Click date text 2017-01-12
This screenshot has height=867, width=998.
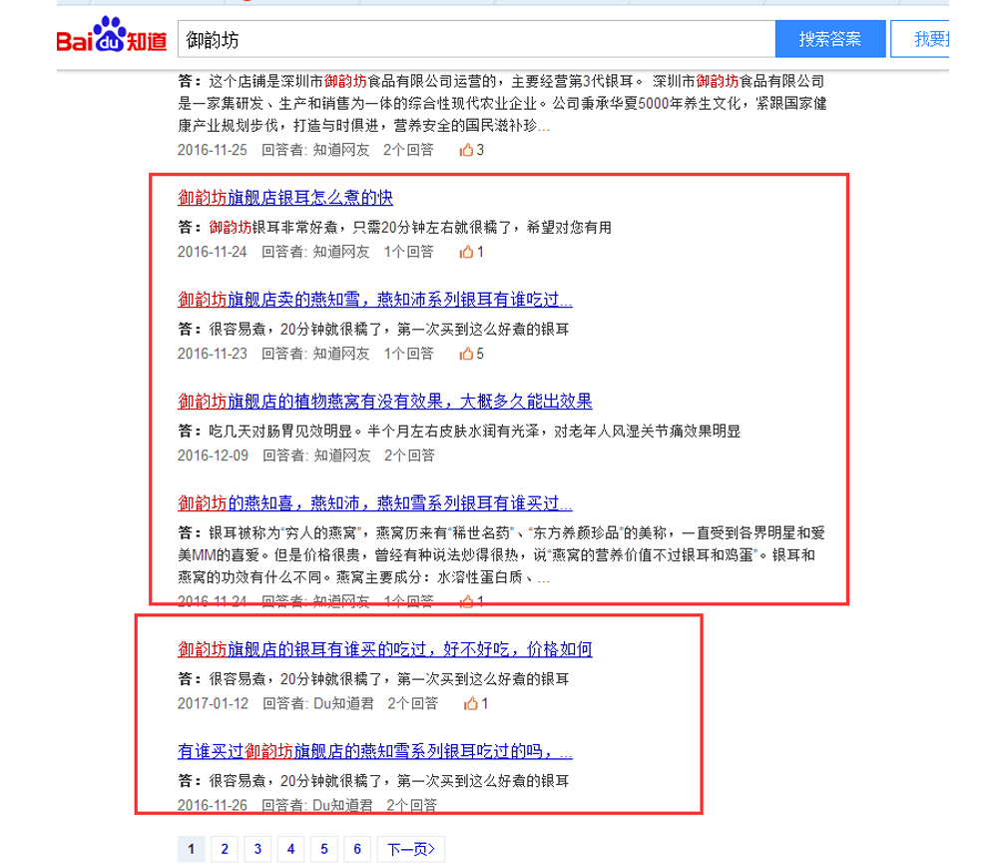(x=213, y=703)
